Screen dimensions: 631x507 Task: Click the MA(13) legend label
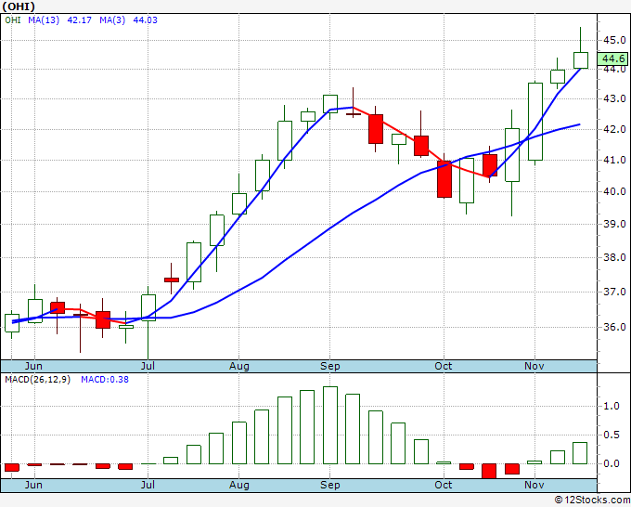44,20
